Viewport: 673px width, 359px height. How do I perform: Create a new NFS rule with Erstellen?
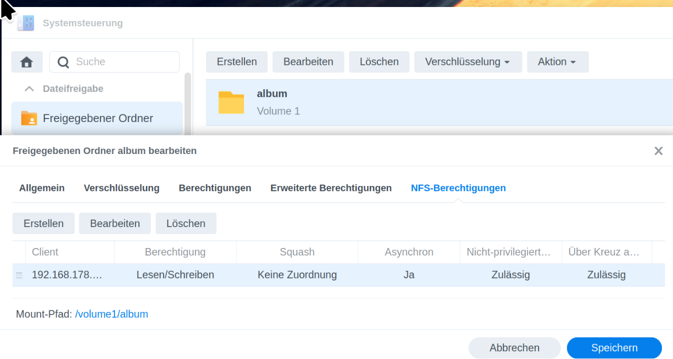[x=43, y=223]
